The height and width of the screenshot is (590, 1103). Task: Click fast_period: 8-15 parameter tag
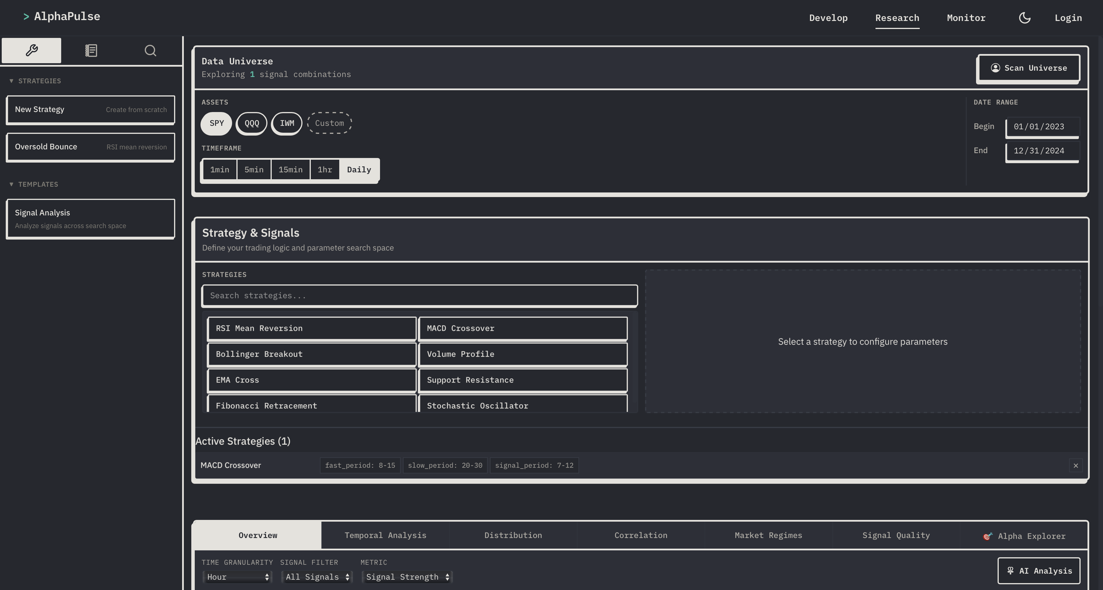[x=360, y=465]
